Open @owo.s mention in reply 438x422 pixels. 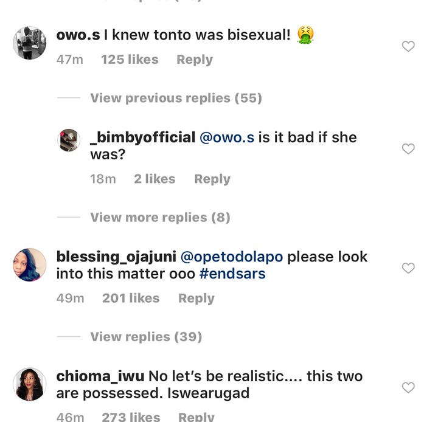(227, 137)
